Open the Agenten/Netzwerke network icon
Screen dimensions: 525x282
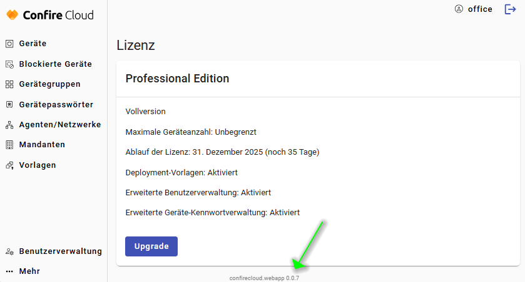[9, 125]
